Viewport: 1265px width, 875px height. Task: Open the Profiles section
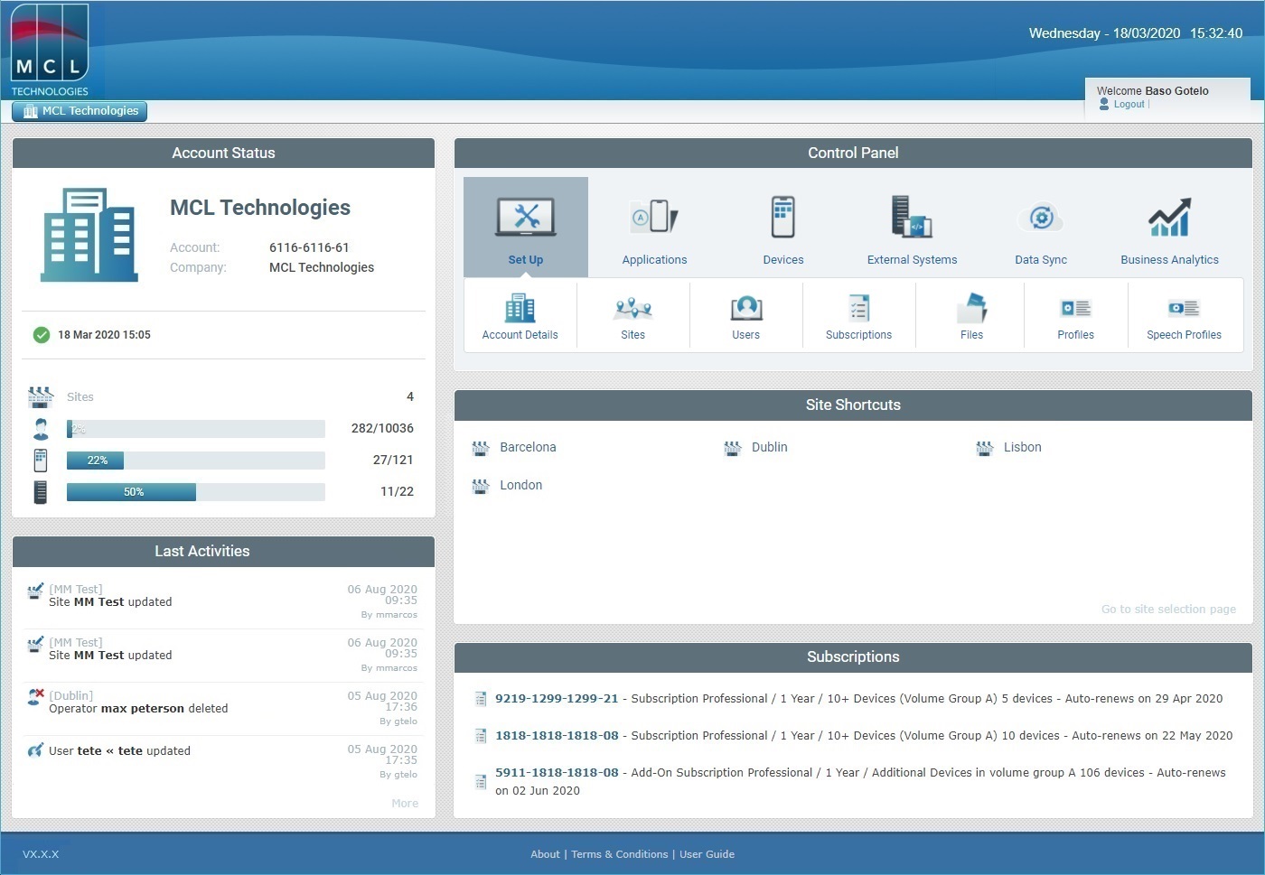coord(1075,315)
